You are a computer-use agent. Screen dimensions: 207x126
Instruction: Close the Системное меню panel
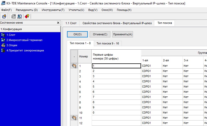[58, 23]
